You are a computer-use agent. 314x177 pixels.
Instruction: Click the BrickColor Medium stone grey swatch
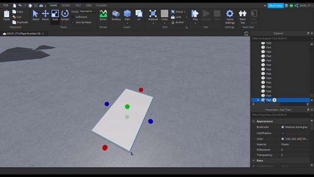pos(283,127)
